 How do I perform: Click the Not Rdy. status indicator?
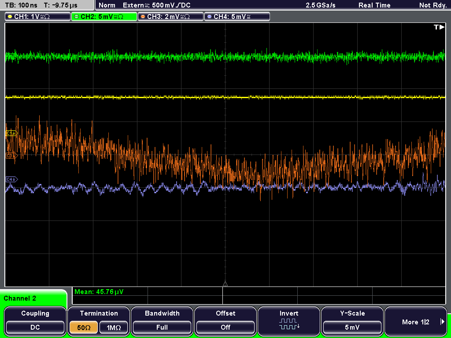tap(433, 5)
